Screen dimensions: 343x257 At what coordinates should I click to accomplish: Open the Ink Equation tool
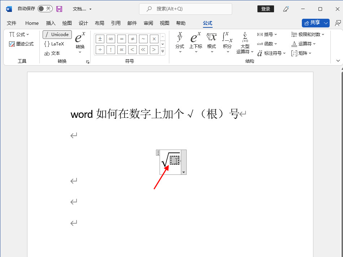click(x=21, y=44)
